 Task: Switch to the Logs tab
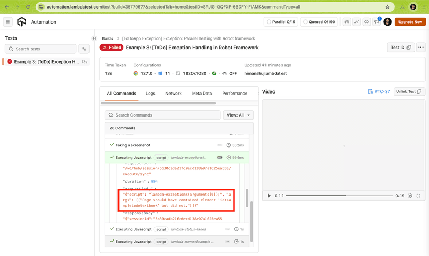[x=151, y=93]
